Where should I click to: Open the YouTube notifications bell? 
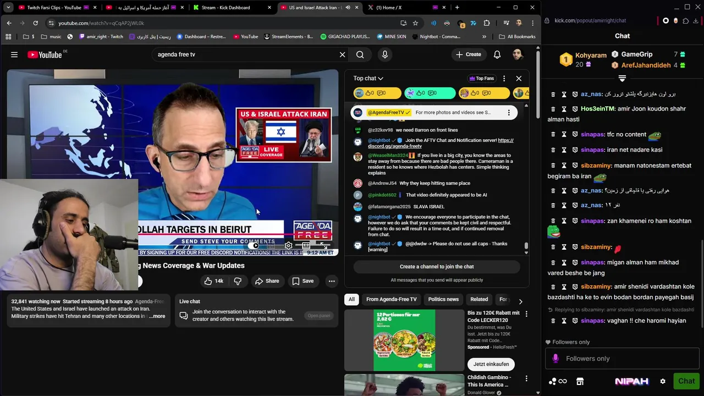point(497,54)
